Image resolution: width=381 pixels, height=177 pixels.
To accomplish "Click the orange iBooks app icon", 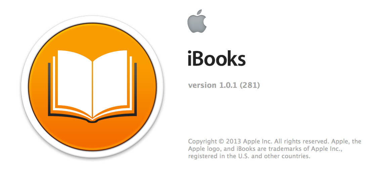I will (92, 87).
